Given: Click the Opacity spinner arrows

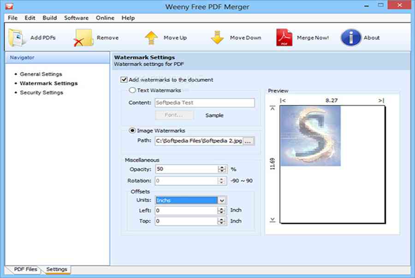Looking at the screenshot, I should [222, 169].
